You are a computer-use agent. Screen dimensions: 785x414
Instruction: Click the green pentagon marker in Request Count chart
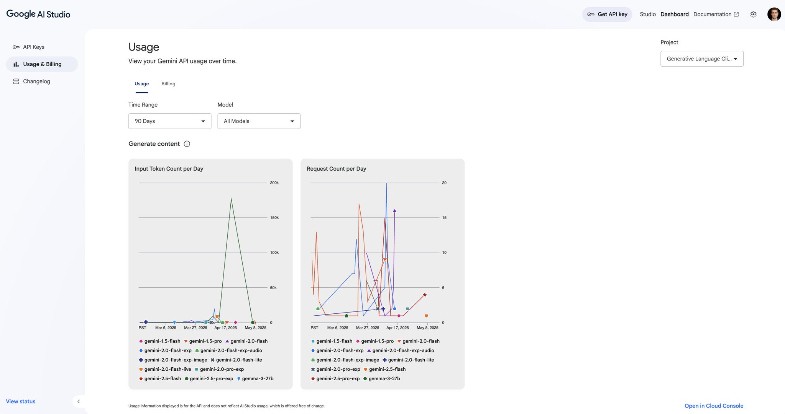coord(347,316)
